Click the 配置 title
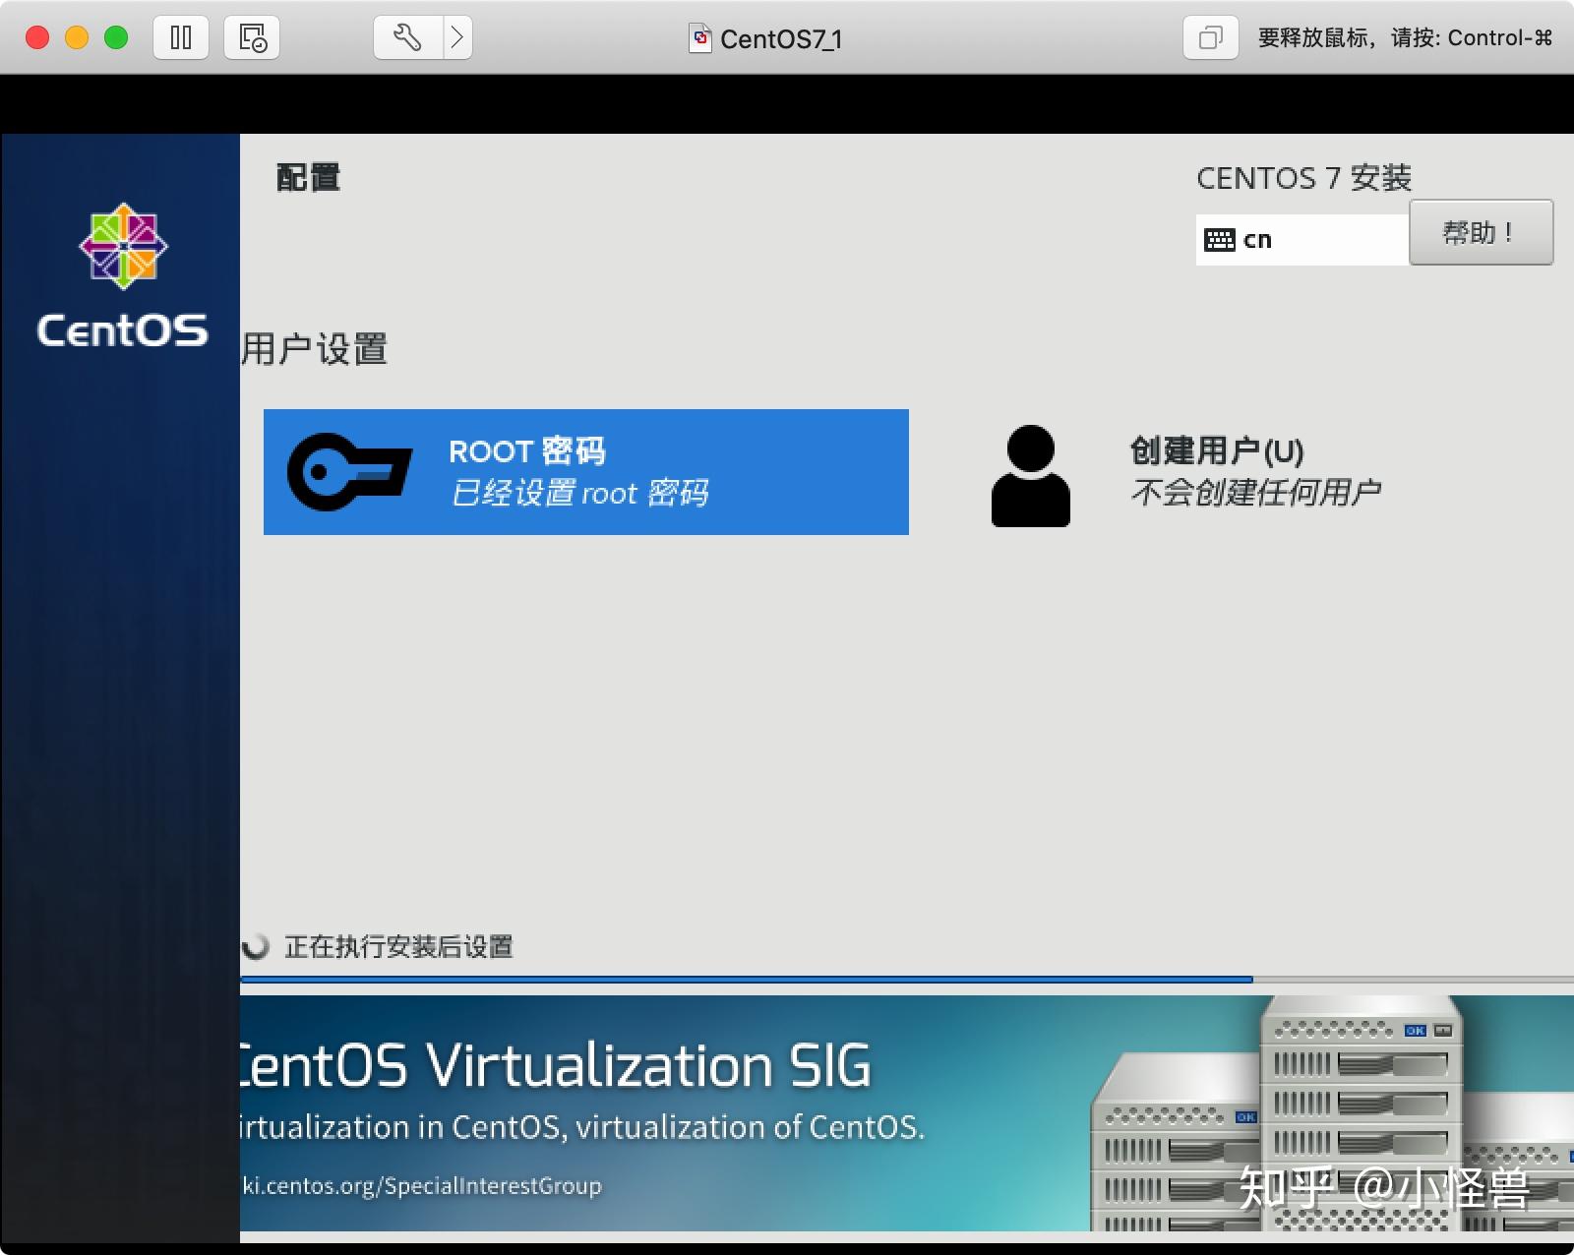 [x=308, y=178]
